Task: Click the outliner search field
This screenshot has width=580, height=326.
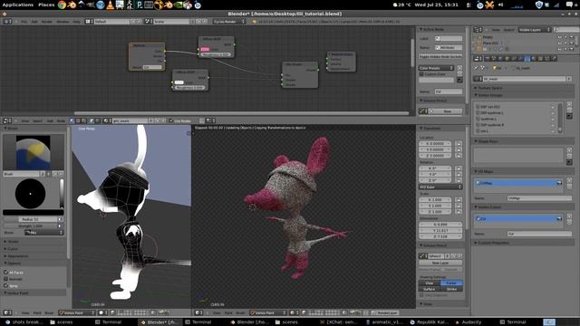Action: pyautogui.click(x=566, y=30)
